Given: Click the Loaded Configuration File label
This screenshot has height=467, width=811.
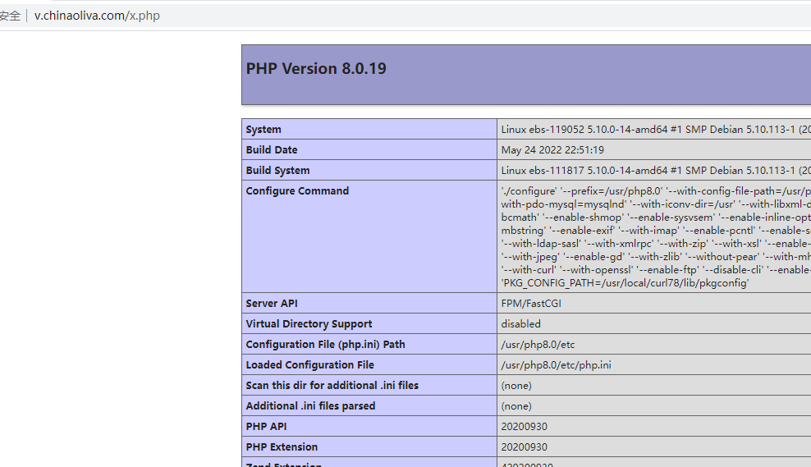Looking at the screenshot, I should 309,365.
